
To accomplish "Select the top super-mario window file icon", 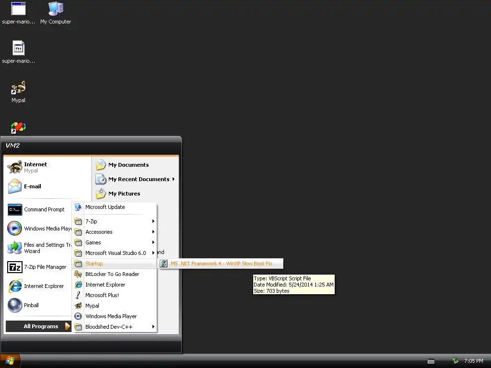I will click(19, 13).
